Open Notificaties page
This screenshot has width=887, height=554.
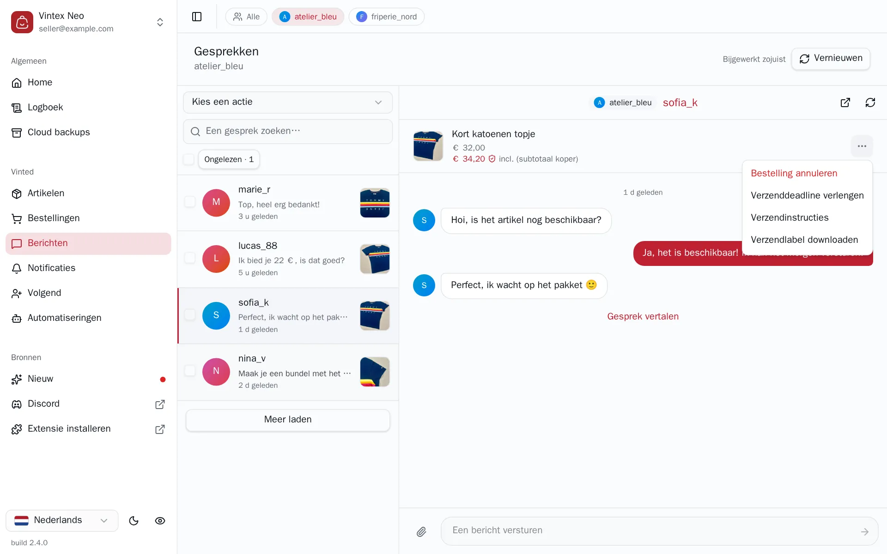coord(88,268)
